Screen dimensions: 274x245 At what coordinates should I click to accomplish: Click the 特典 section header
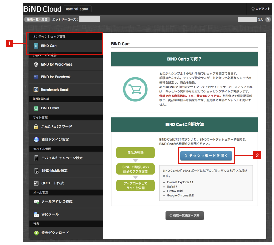(x=66, y=224)
